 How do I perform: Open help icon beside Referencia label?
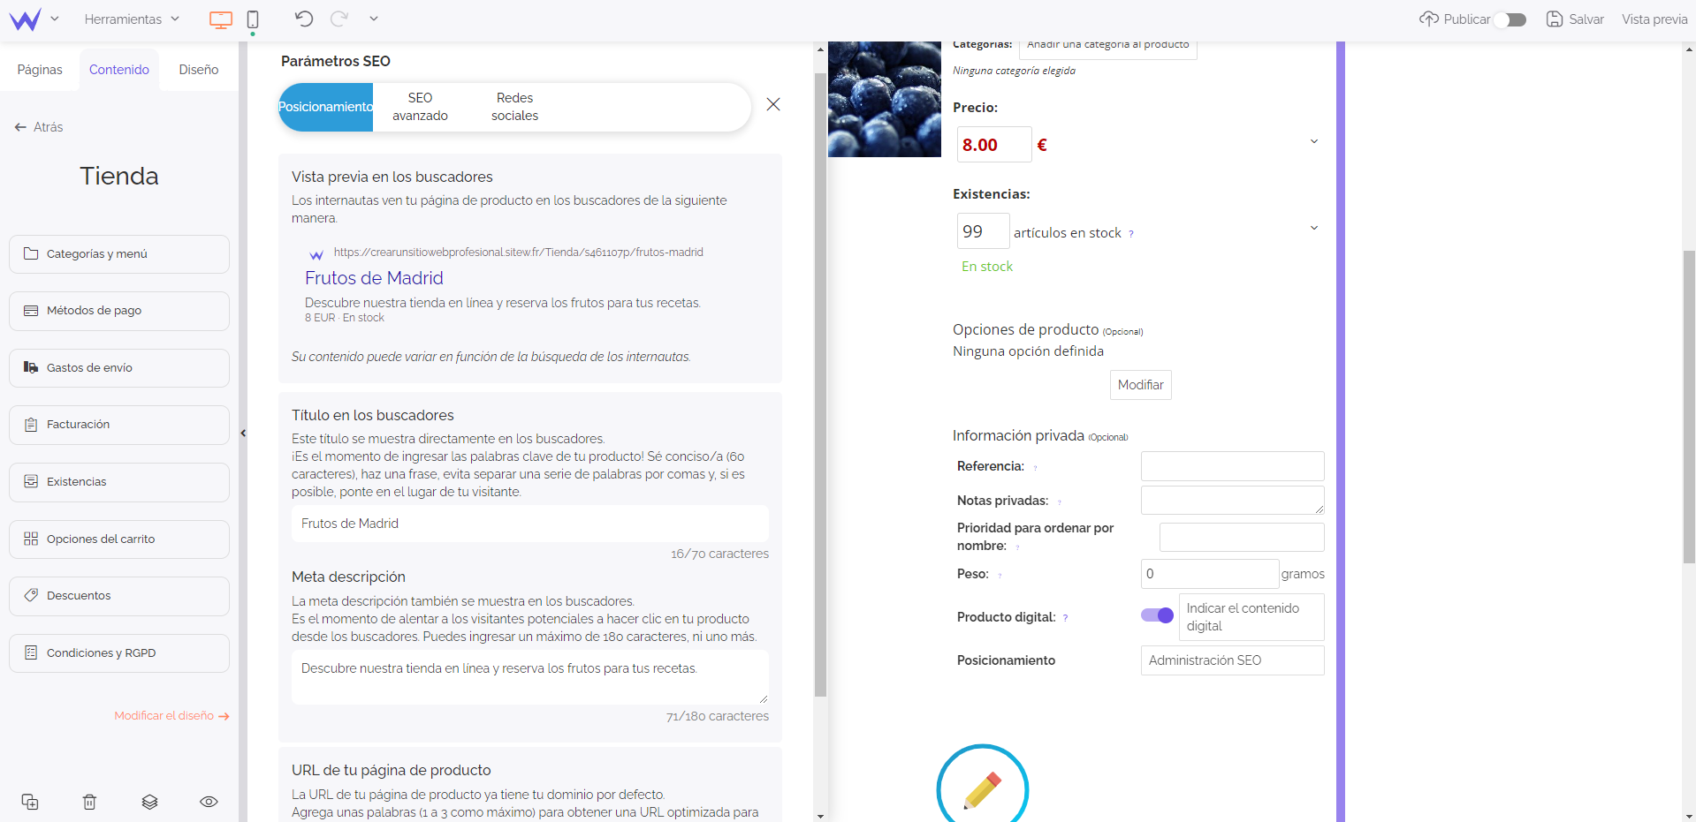[x=1035, y=468]
